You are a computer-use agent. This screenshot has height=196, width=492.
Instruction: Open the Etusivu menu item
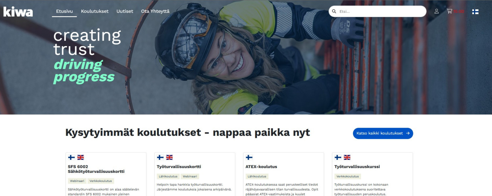[64, 11]
